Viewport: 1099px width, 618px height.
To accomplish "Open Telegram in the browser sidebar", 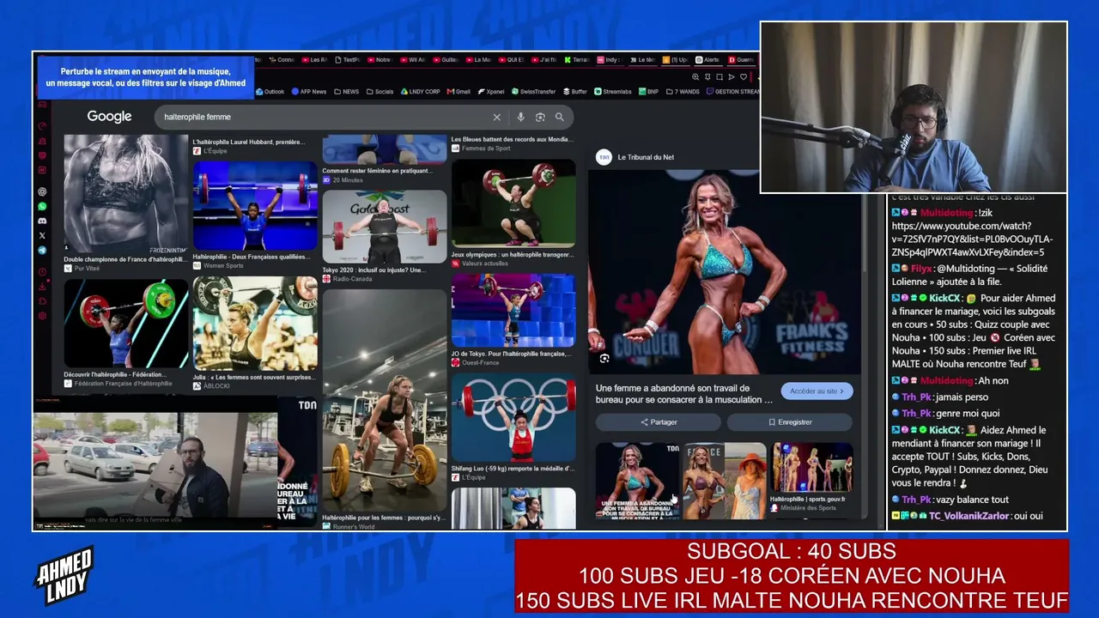I will pyautogui.click(x=42, y=251).
